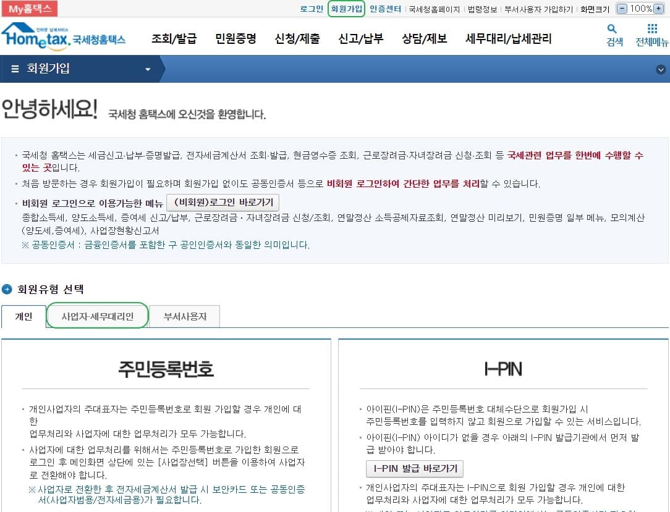This screenshot has width=670, height=512.
Task: Open the 신청/제출 menu
Action: pyautogui.click(x=297, y=38)
